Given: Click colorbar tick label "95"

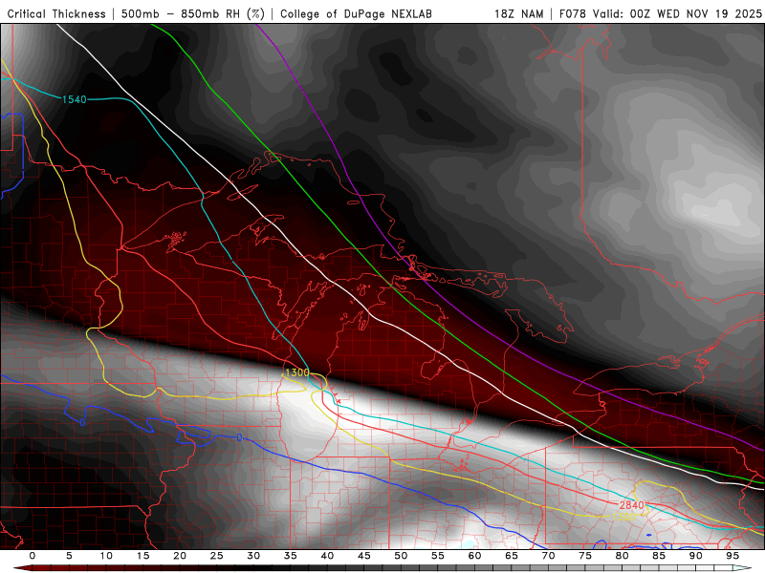Looking at the screenshot, I should pyautogui.click(x=732, y=556).
